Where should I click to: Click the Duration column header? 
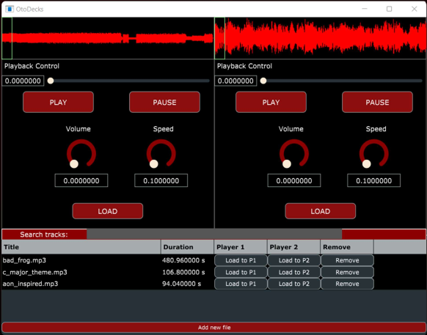(187, 247)
